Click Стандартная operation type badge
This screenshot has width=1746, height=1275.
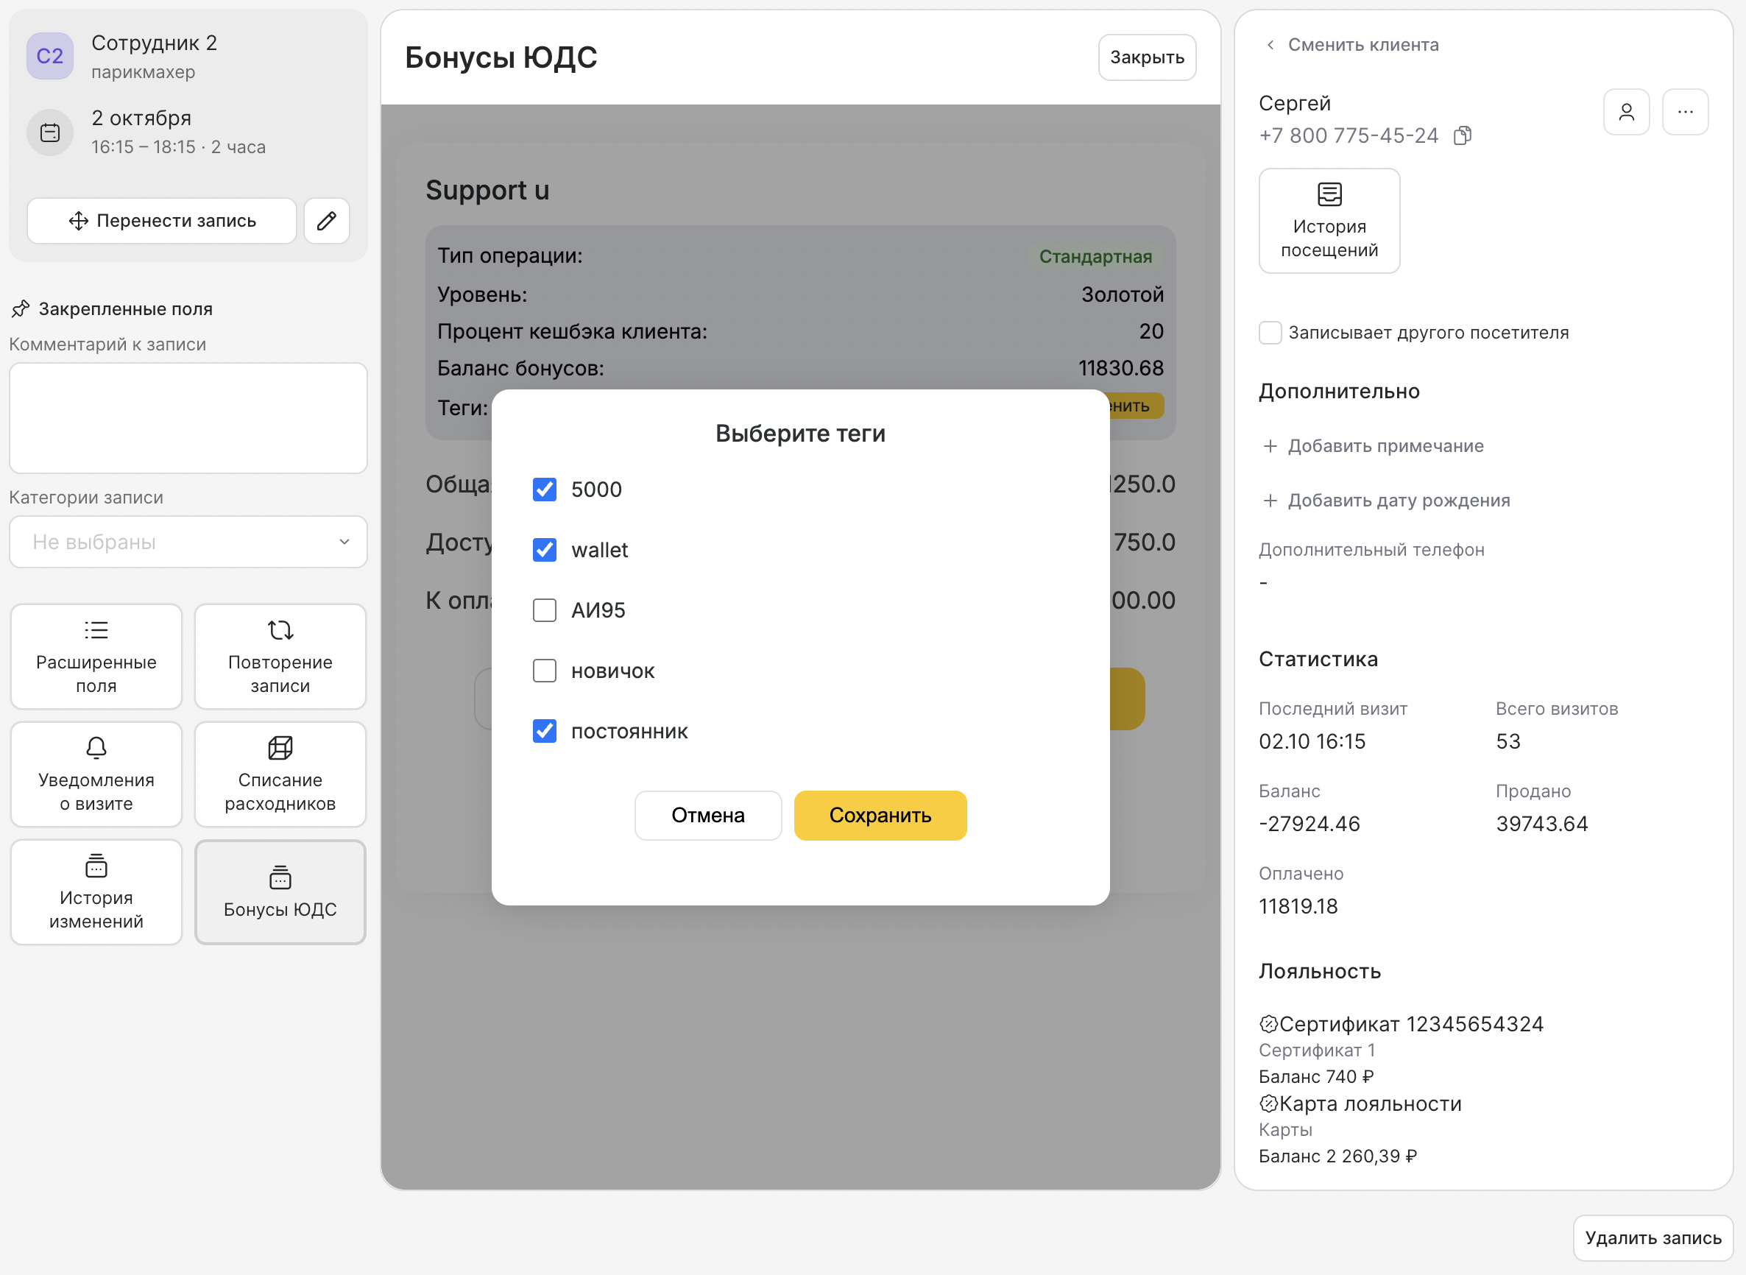[1095, 256]
